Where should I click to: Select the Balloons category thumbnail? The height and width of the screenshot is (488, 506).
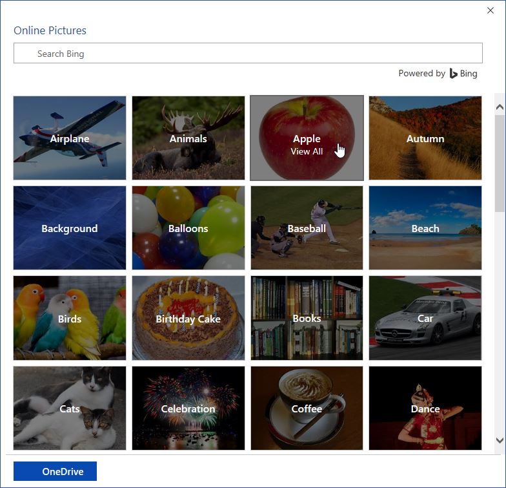click(x=188, y=228)
